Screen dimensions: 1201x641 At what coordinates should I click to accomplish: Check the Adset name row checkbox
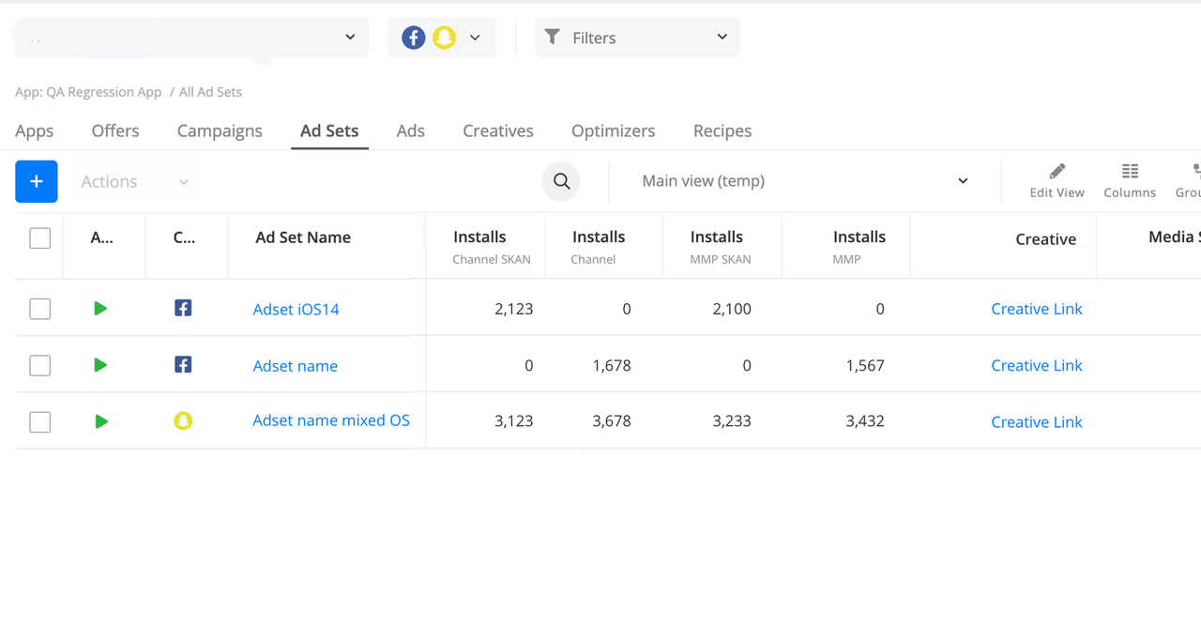tap(39, 365)
